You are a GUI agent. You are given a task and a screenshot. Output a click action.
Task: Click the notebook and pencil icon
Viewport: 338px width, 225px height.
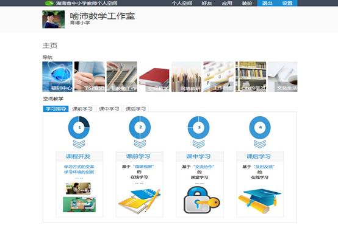(139, 201)
